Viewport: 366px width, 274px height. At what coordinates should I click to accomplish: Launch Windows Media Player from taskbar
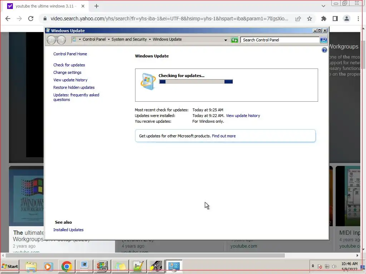[48, 266]
